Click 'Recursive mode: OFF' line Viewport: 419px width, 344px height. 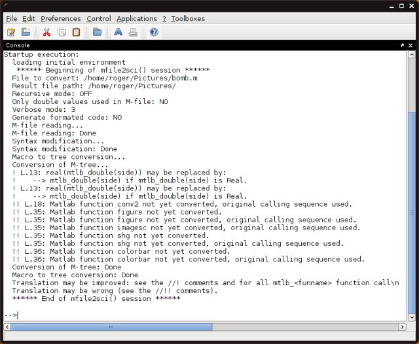click(52, 94)
